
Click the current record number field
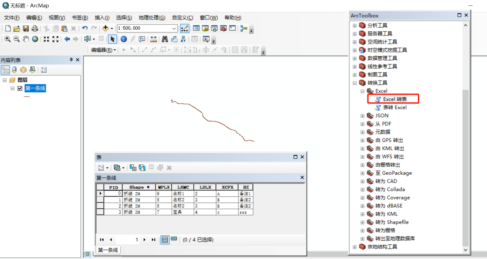point(127,240)
